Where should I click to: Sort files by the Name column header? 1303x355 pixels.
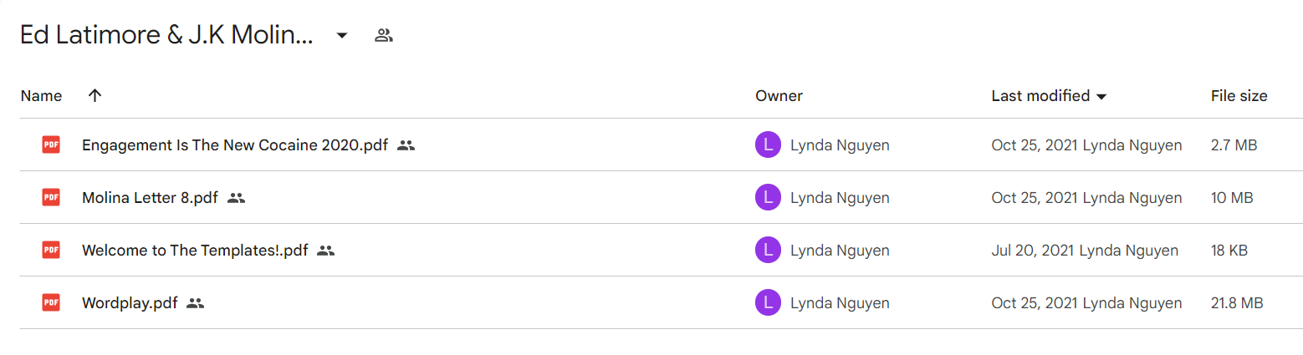tap(41, 96)
